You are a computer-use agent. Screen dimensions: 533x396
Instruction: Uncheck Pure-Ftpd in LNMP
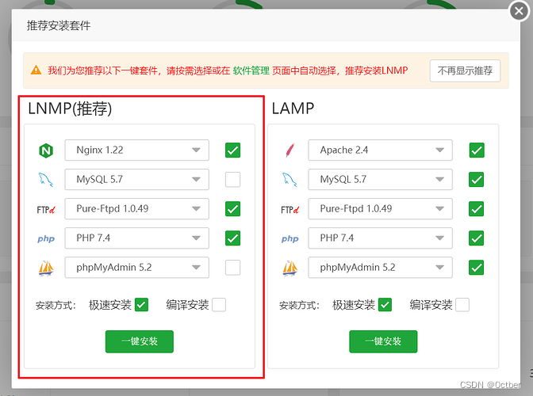click(233, 208)
